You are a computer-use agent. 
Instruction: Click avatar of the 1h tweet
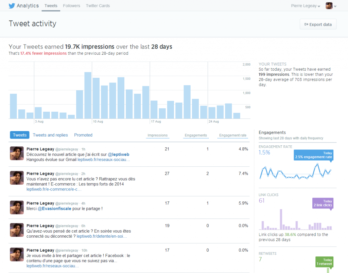click(17, 153)
